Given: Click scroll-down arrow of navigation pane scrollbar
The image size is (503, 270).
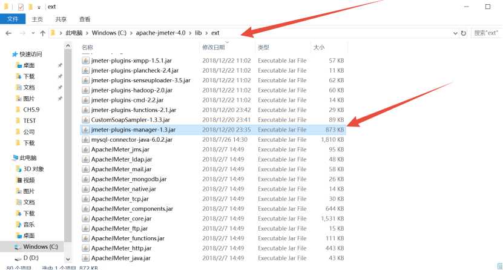Looking at the screenshot, I should [68, 259].
